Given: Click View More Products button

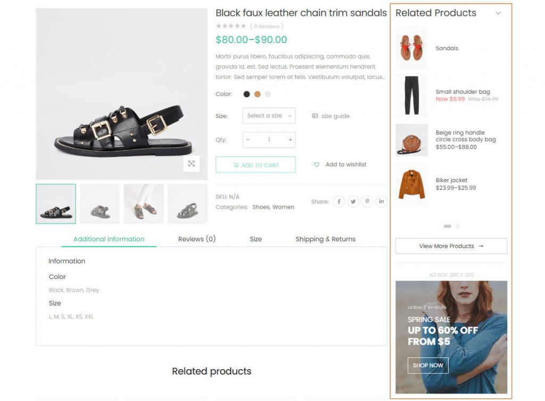Looking at the screenshot, I should coord(451,246).
